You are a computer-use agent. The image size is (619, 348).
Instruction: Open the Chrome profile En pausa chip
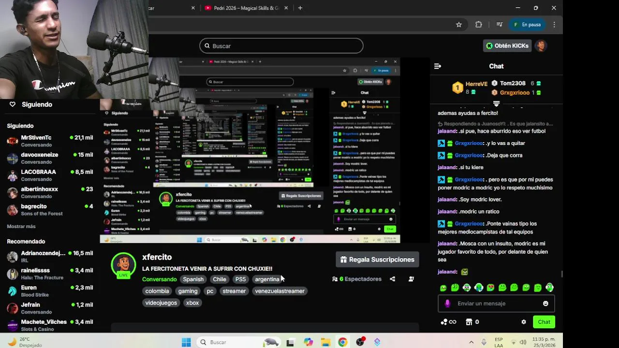[x=527, y=25]
